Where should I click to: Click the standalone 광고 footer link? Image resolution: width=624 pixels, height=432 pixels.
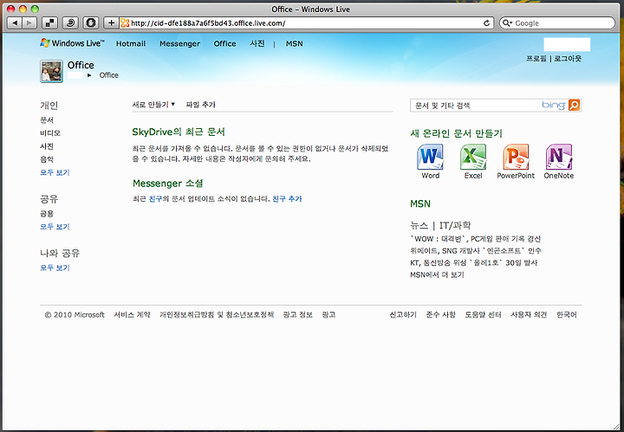coord(328,315)
